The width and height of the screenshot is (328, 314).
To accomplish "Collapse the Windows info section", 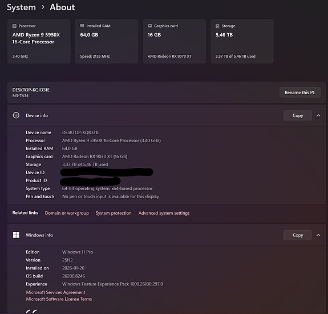I will click(318, 235).
